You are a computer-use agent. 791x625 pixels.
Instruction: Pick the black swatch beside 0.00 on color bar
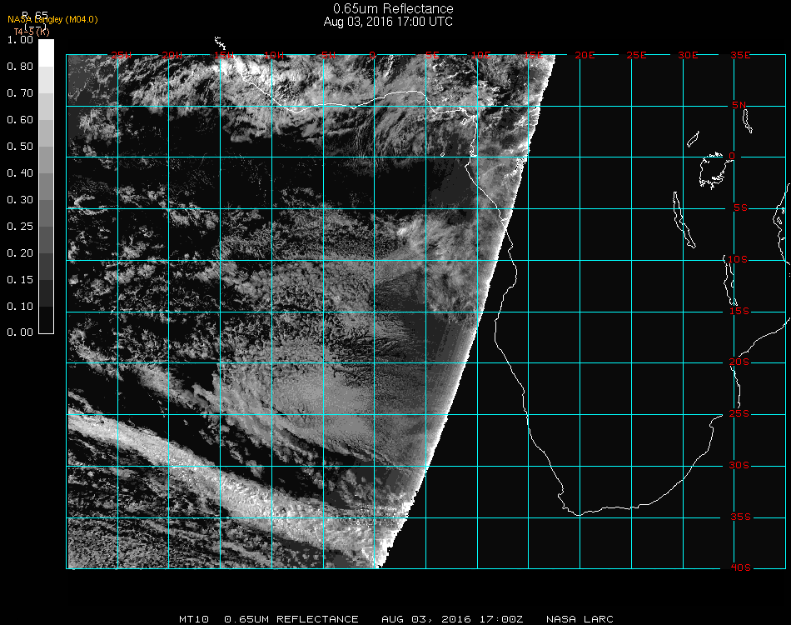[46, 320]
